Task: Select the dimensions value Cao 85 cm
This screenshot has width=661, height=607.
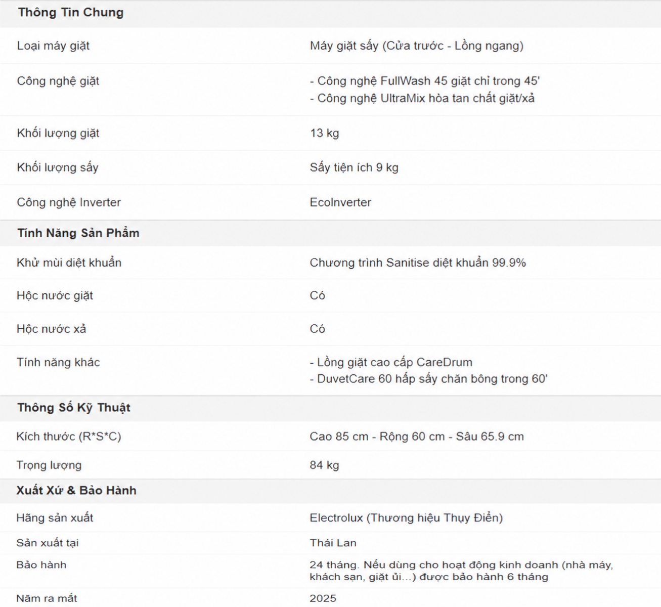Action: click(x=417, y=437)
